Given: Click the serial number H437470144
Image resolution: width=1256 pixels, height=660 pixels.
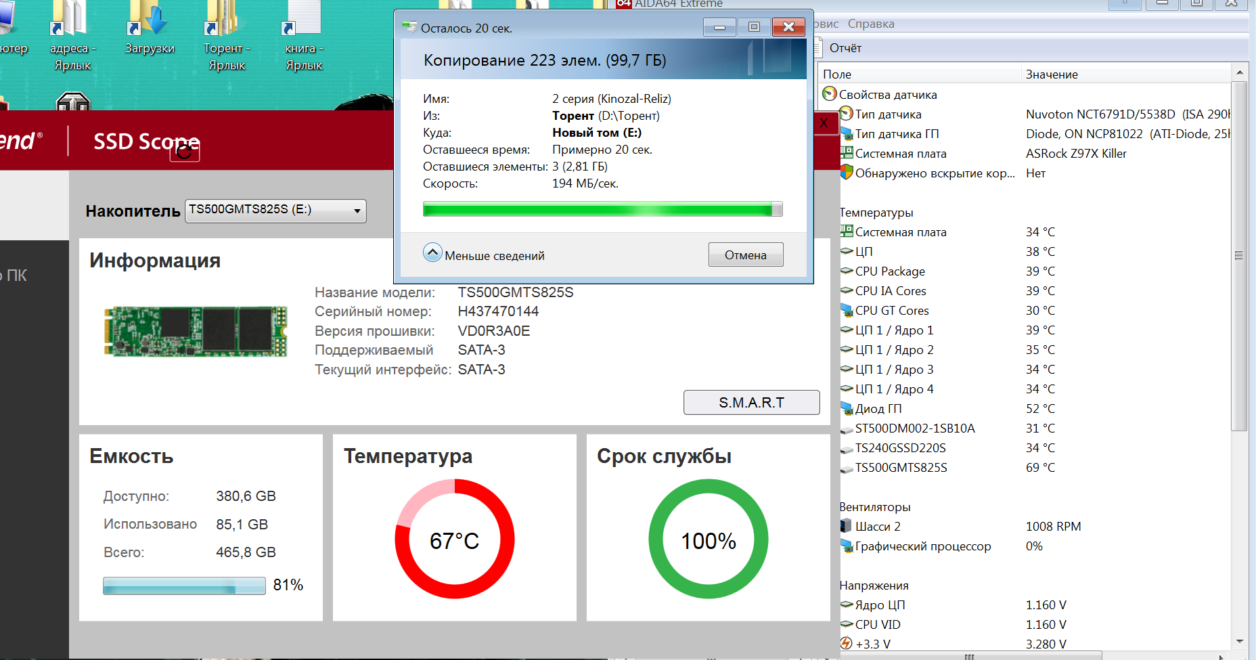Looking at the screenshot, I should (x=498, y=311).
